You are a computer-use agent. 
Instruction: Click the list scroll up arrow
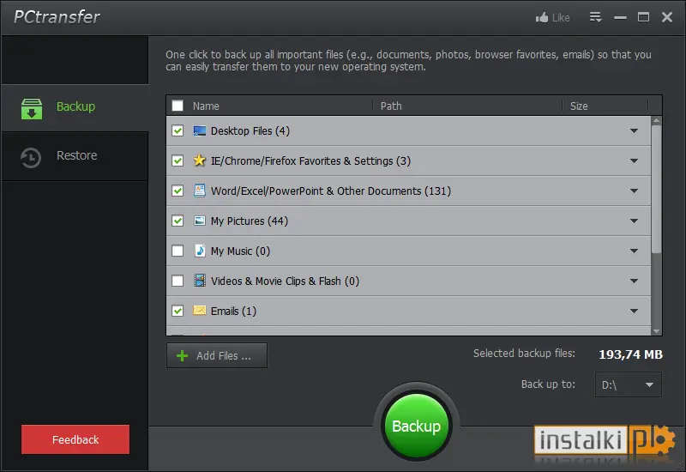click(x=656, y=120)
